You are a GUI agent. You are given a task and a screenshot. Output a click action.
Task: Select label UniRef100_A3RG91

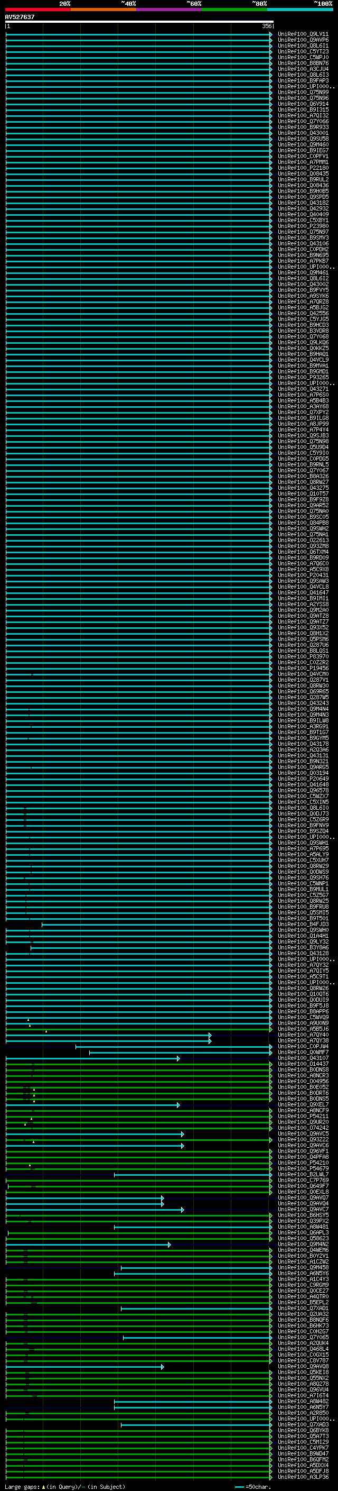pos(303,726)
